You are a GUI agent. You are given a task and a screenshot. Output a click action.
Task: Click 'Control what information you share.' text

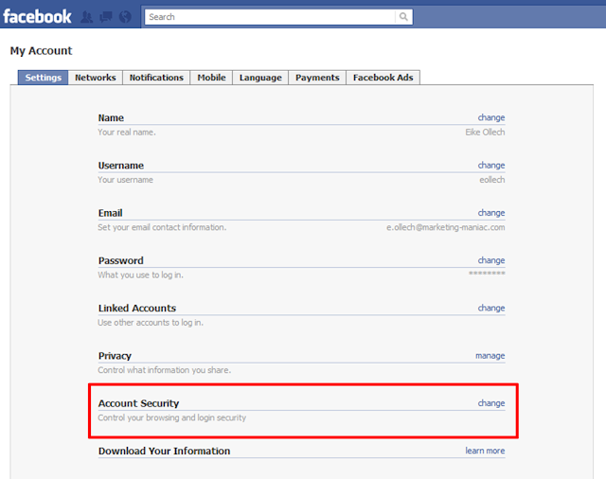click(x=164, y=370)
